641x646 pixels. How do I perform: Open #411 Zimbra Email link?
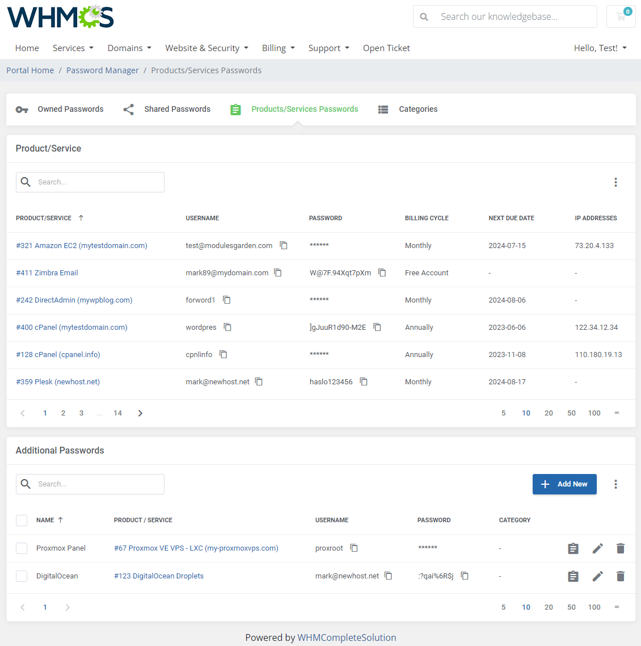47,272
